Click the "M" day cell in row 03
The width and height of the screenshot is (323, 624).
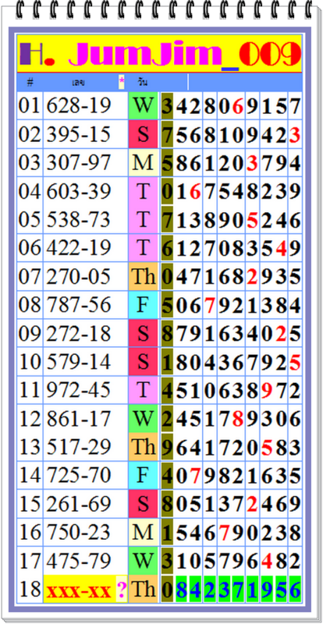(143, 163)
